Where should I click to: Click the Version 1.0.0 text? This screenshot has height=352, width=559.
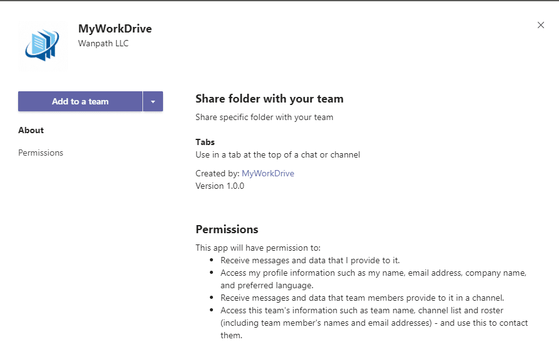pyautogui.click(x=220, y=186)
